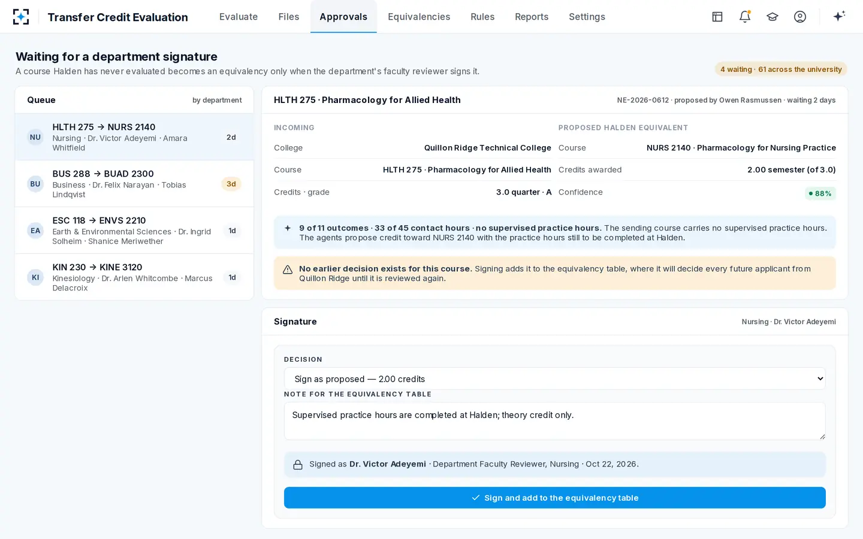Open the user account profile icon
The image size is (863, 539).
click(x=800, y=17)
